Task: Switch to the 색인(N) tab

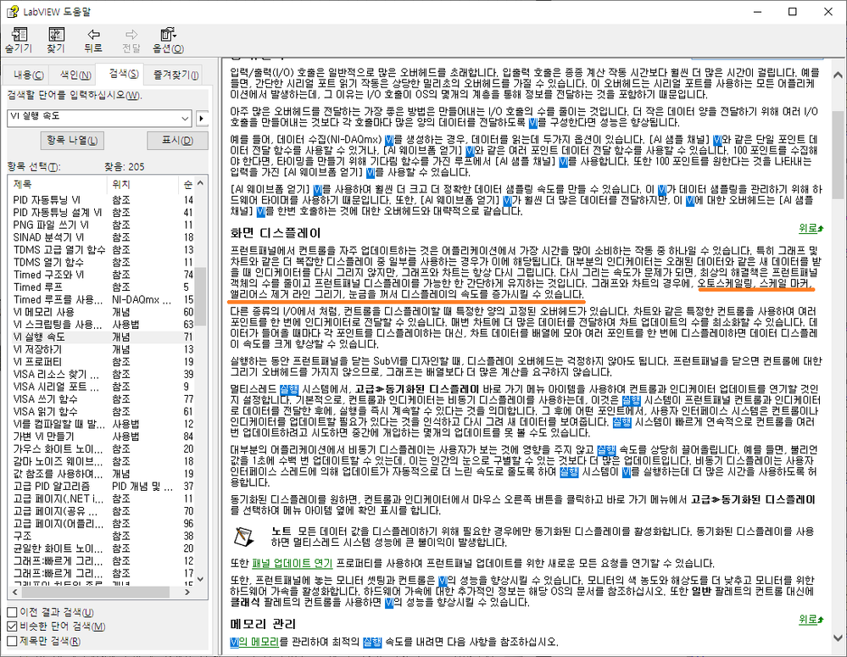Action: pyautogui.click(x=75, y=75)
